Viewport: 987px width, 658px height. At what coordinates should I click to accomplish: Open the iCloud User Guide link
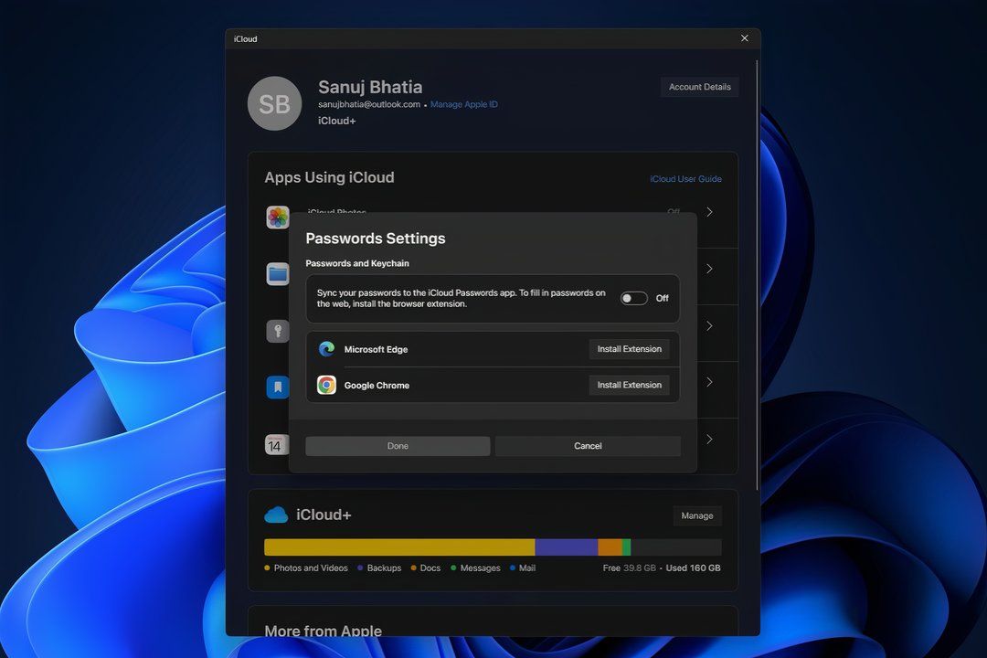(686, 178)
